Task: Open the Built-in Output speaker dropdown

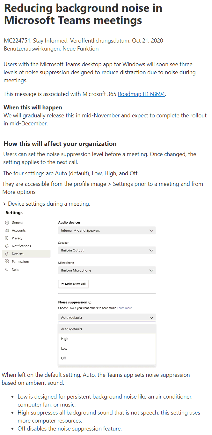Action: tap(107, 250)
